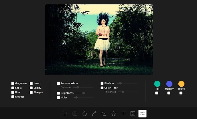
Task: Click the Noise slider handle
Action: (77, 97)
